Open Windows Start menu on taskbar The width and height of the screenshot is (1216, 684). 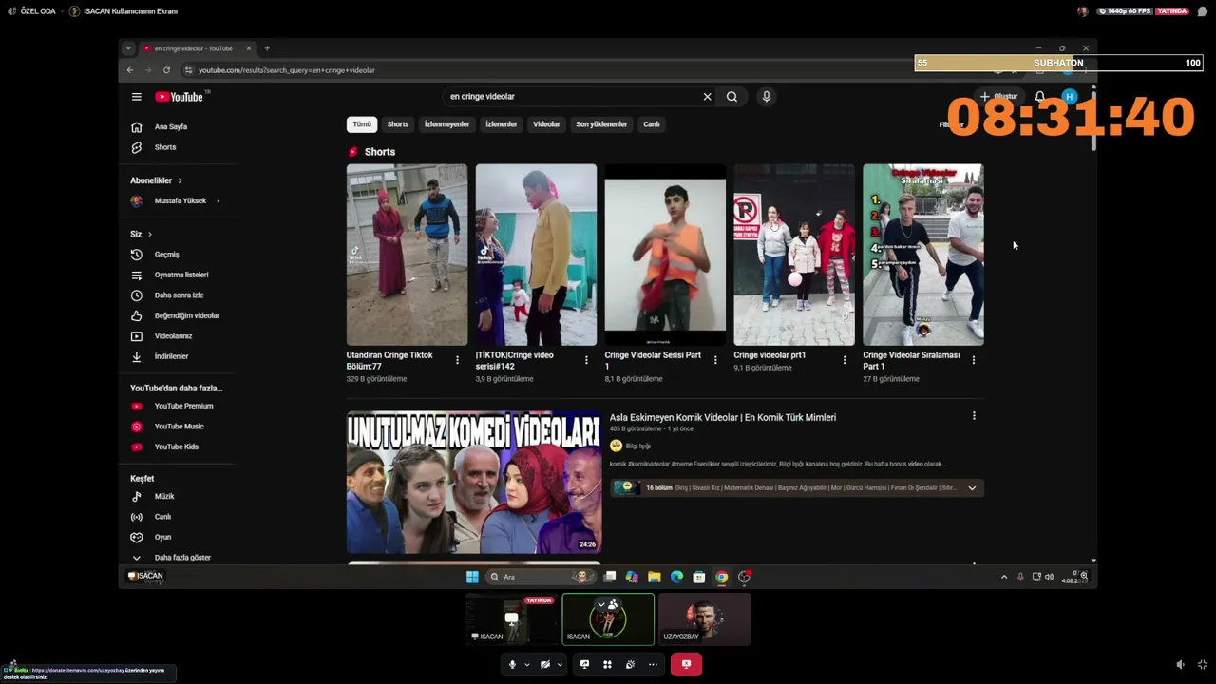pos(472,577)
